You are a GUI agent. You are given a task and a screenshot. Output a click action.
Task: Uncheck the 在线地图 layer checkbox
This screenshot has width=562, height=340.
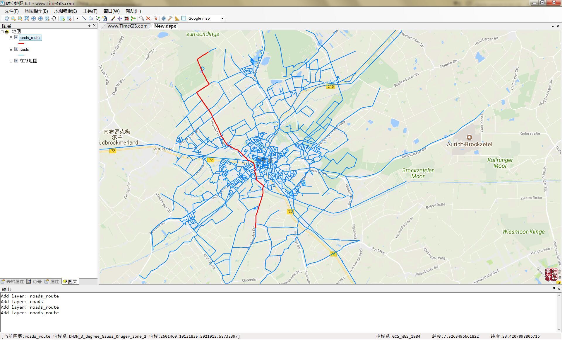pyautogui.click(x=16, y=61)
